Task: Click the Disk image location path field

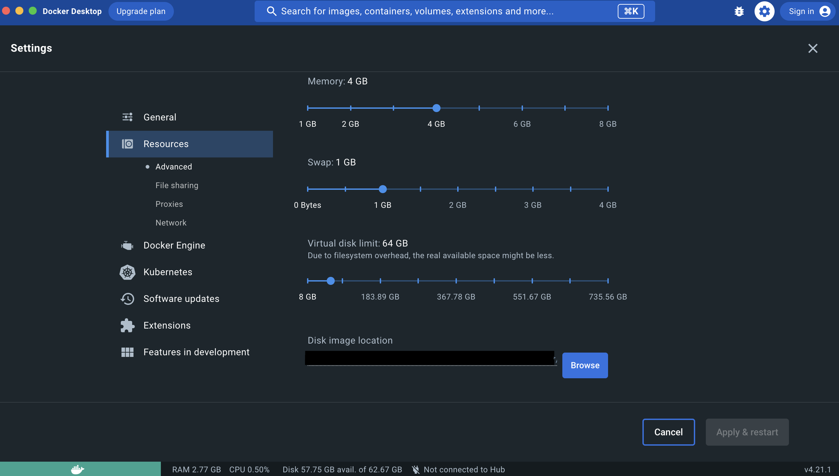Action: point(431,358)
